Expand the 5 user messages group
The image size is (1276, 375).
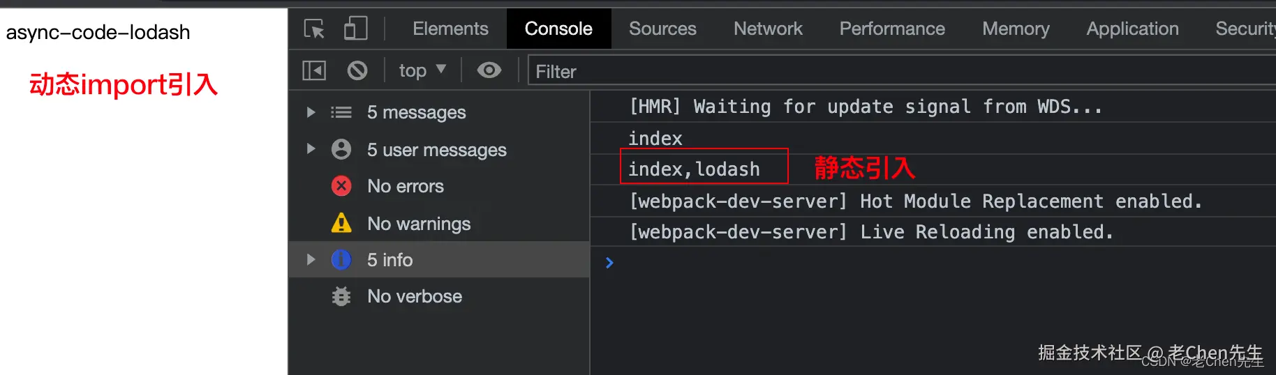coord(311,149)
